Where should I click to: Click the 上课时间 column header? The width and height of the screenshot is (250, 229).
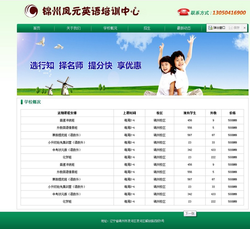[x=129, y=113]
